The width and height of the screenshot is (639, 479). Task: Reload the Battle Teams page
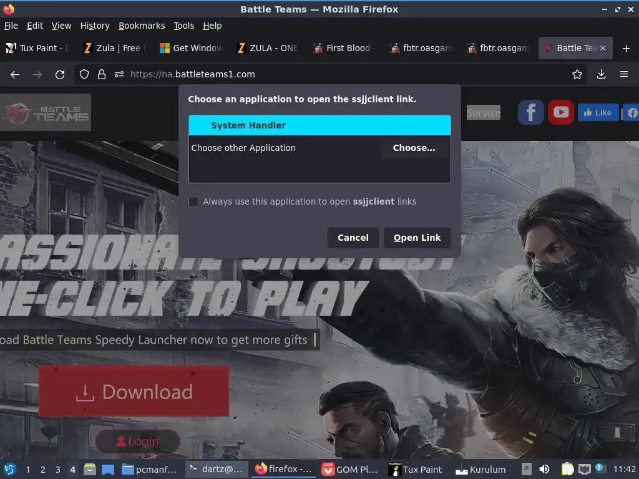(x=60, y=75)
